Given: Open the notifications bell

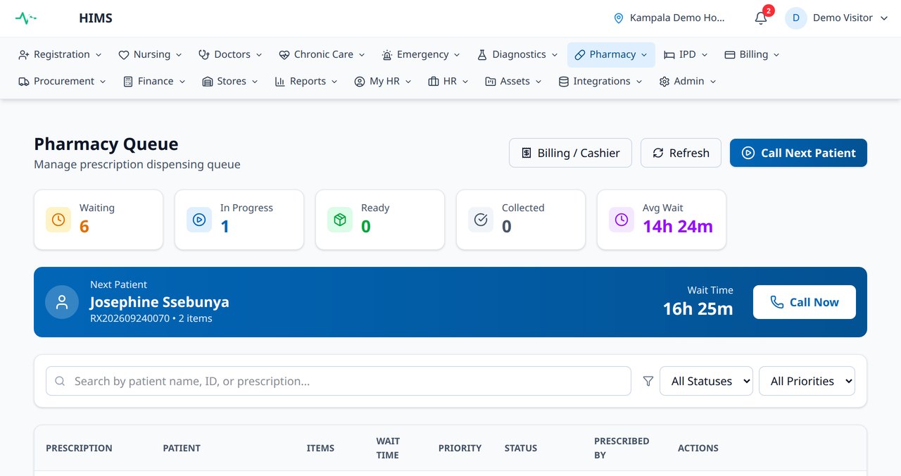Looking at the screenshot, I should click(761, 18).
